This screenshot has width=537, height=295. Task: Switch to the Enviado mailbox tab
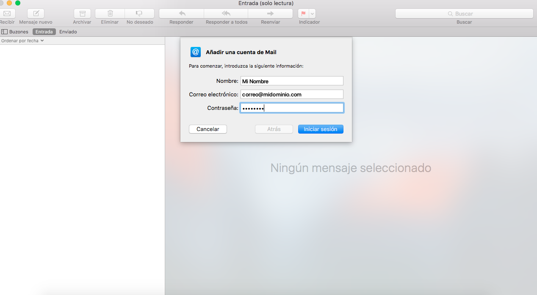(68, 32)
